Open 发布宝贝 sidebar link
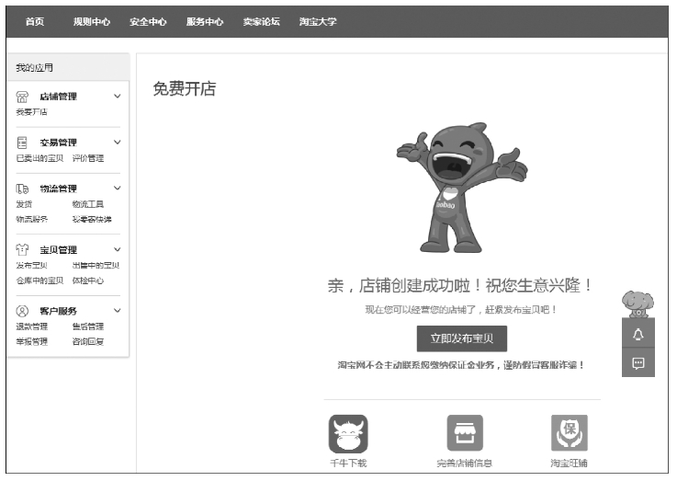 pyautogui.click(x=31, y=266)
